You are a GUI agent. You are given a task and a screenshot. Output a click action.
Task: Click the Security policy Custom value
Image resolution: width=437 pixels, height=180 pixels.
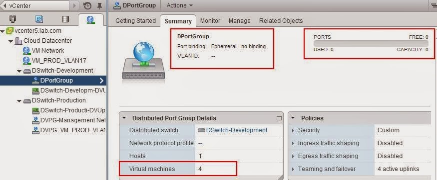point(389,130)
